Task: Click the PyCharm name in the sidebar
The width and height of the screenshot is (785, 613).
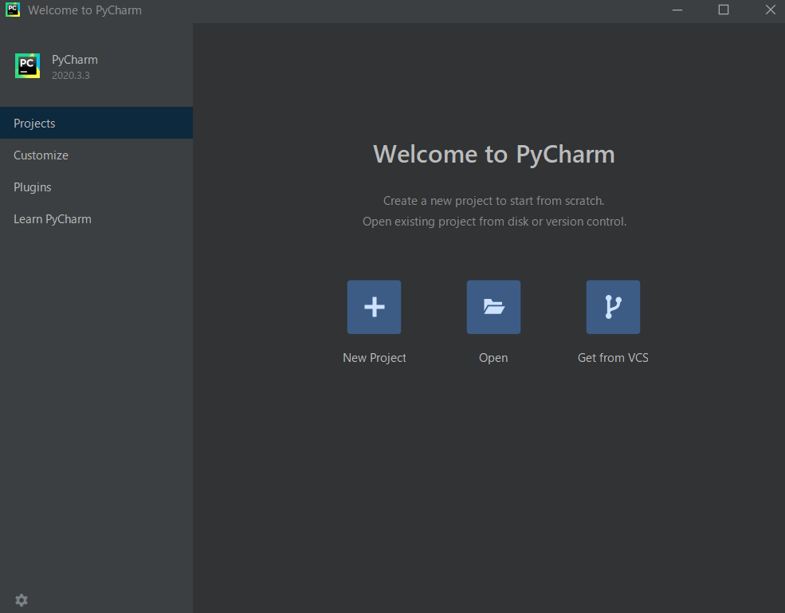Action: [x=75, y=60]
